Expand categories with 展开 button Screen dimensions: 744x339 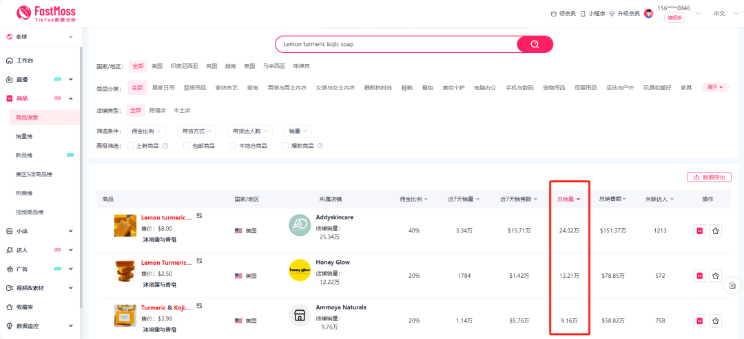point(714,87)
